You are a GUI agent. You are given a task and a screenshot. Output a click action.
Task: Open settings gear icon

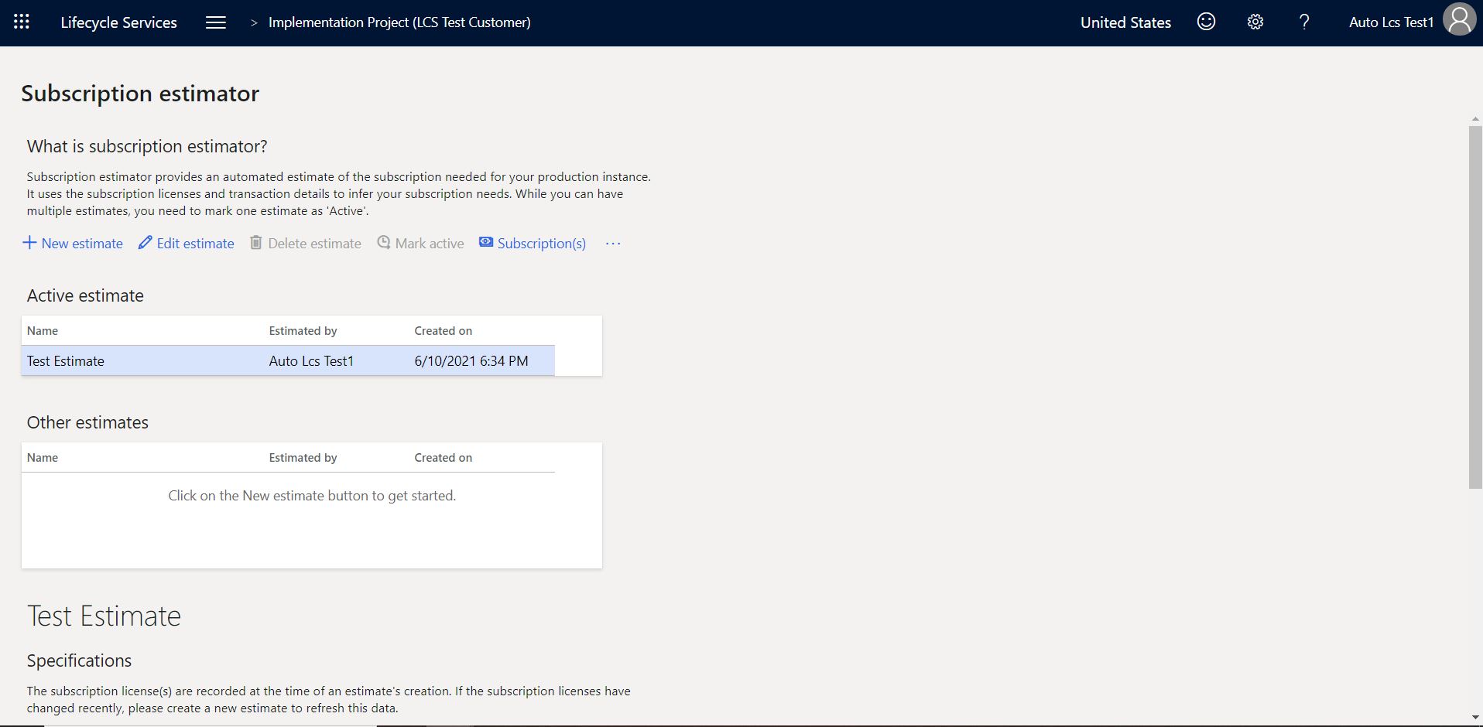pos(1255,22)
